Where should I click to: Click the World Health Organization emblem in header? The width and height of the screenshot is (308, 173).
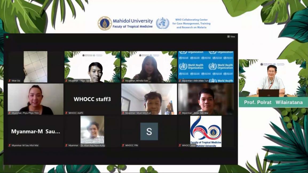pos(163,23)
